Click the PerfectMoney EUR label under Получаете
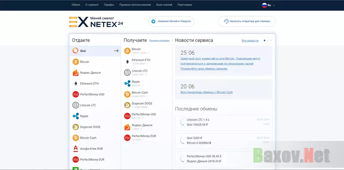 tap(144, 136)
